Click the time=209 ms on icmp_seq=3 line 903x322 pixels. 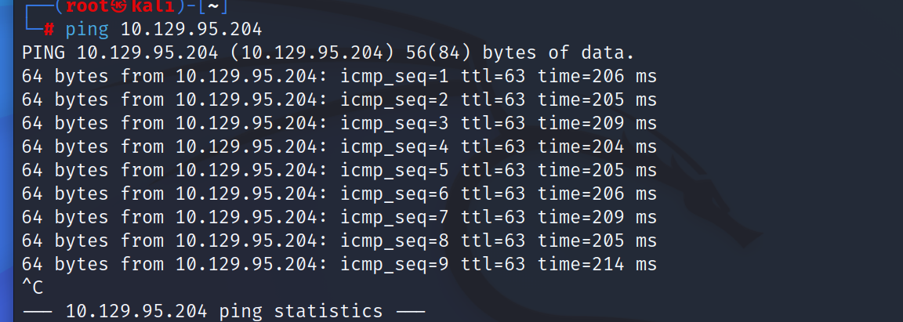tap(597, 123)
